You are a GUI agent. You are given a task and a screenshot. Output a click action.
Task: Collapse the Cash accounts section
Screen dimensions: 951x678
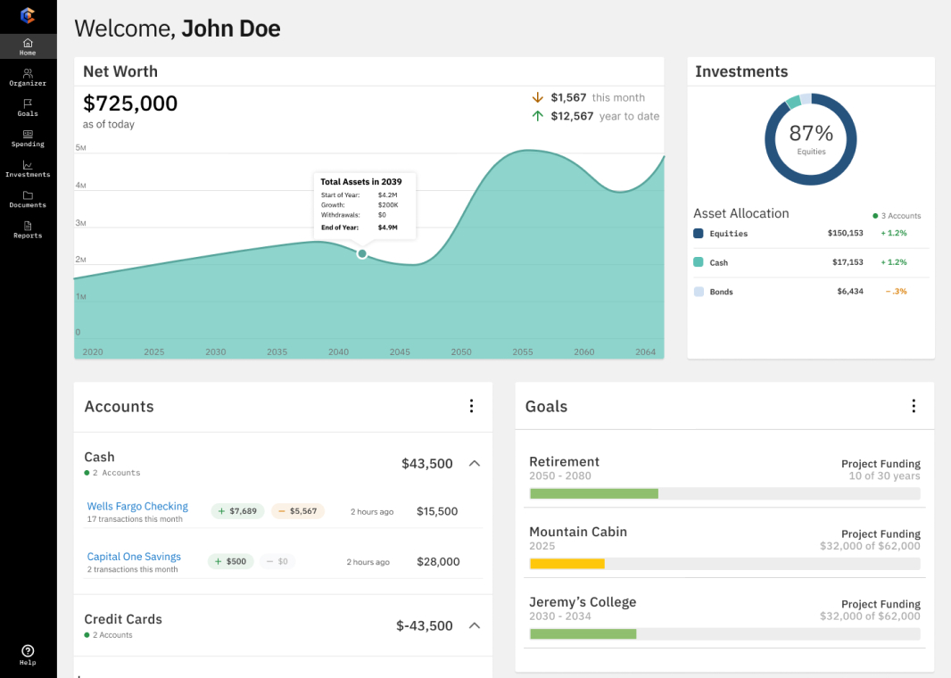click(475, 464)
